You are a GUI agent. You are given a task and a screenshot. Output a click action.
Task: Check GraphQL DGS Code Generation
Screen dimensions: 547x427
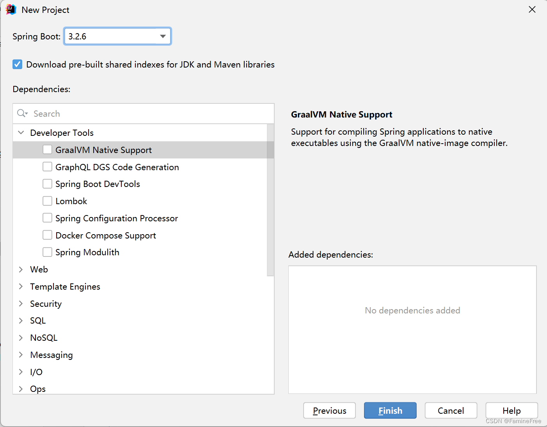click(x=47, y=167)
